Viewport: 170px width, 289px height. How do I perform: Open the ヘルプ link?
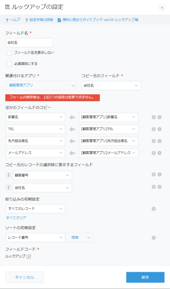(x=13, y=20)
